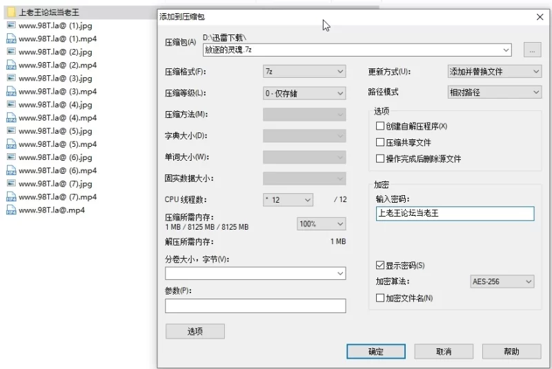Open the 更新方式 dropdown
The height and width of the screenshot is (369, 552).
[x=494, y=72]
